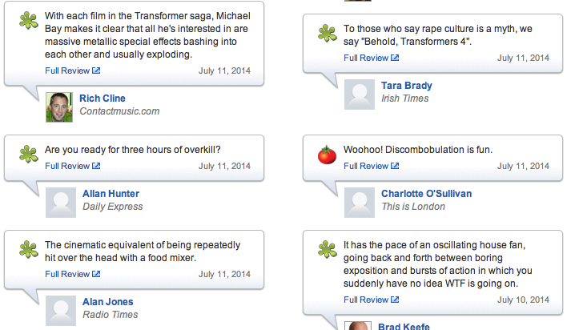This screenshot has width=571, height=330.
Task: Click rotten splat icon on Tara Brady review
Action: point(326,32)
